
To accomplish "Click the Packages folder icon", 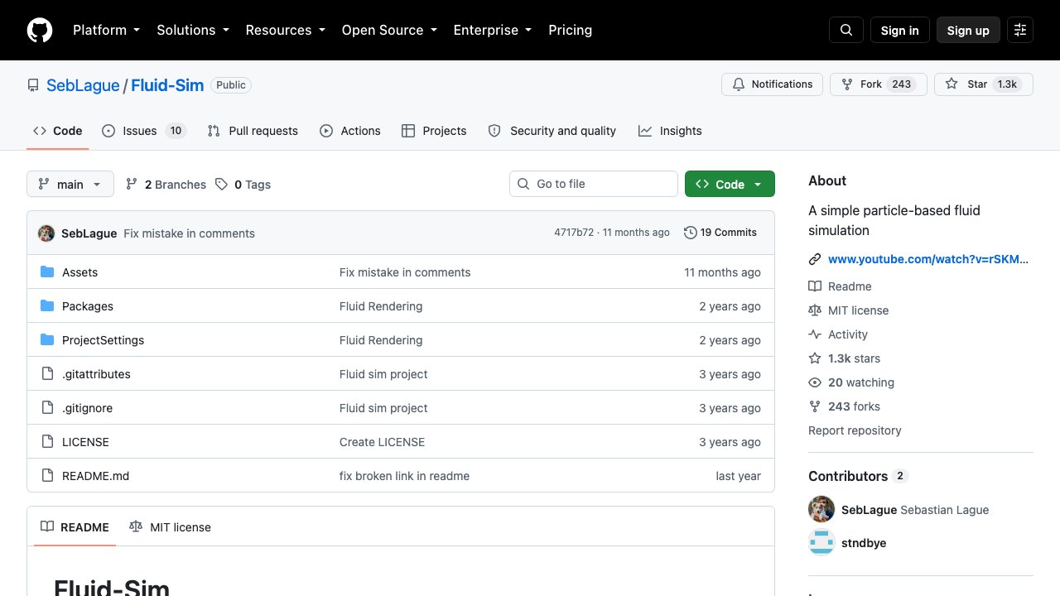I will [47, 306].
